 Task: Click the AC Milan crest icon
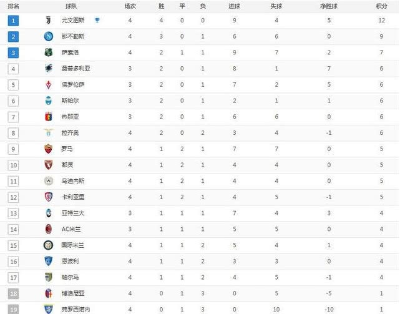tap(49, 229)
